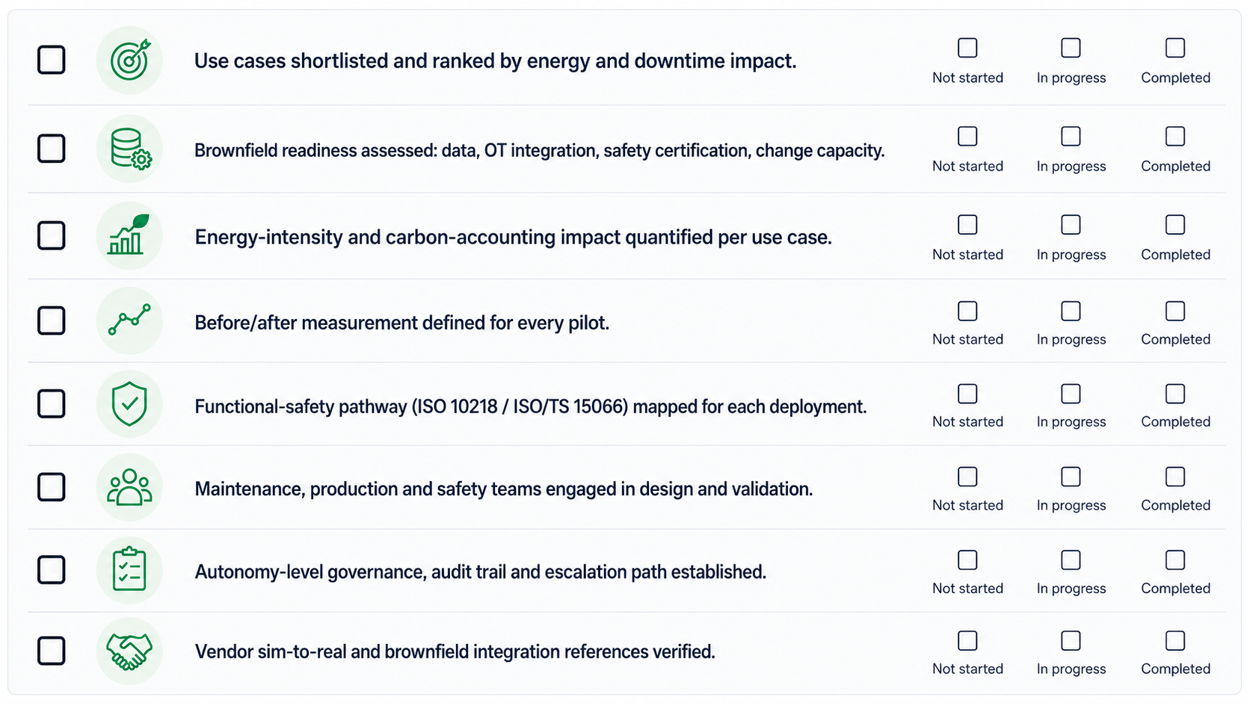Mark brownfield readiness as Completed
1250x703 pixels.
click(1175, 136)
